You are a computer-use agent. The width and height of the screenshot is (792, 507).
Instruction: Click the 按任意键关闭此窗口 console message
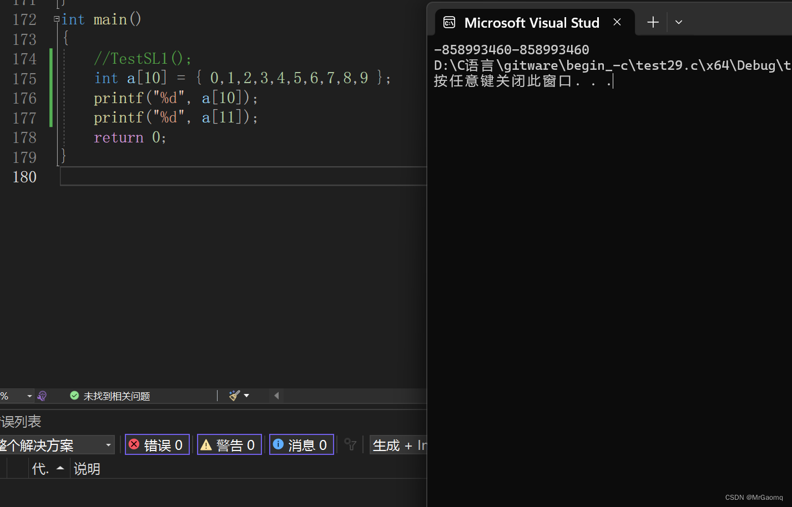[523, 81]
